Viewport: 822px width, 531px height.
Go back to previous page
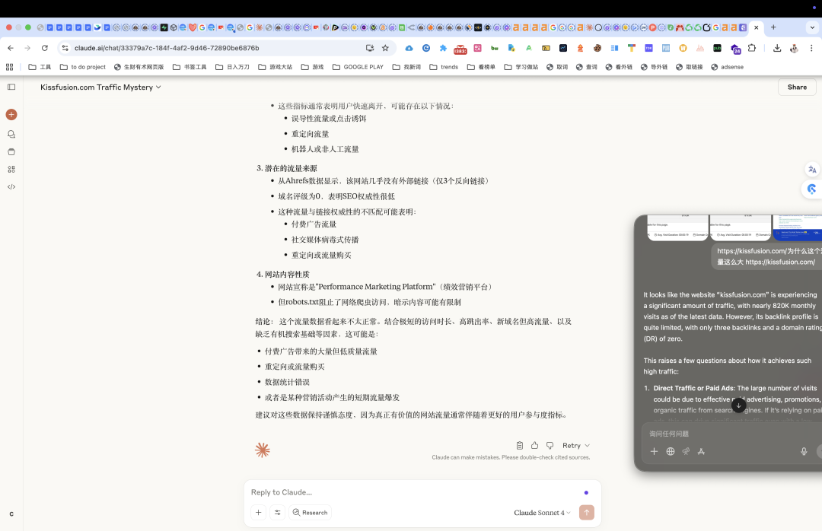pyautogui.click(x=11, y=48)
